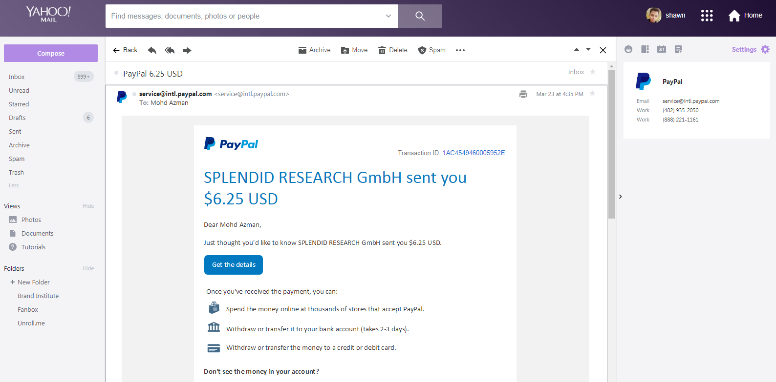Viewport: 776px width, 382px height.
Task: Click the Compose button
Action: [x=51, y=53]
